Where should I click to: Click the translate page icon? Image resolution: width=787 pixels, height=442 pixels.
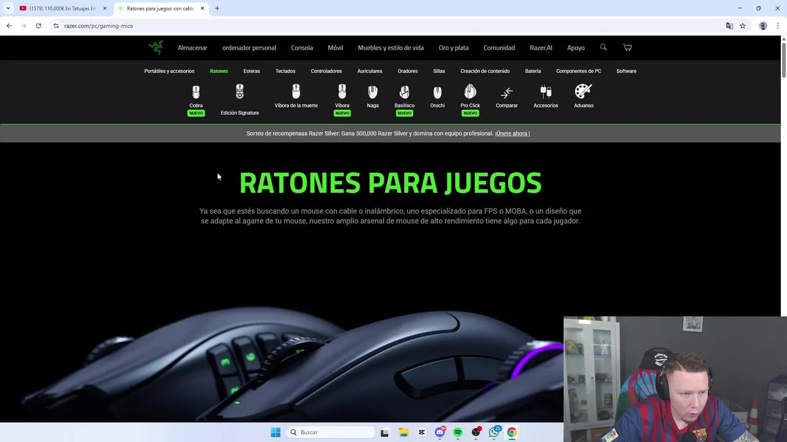click(x=729, y=26)
